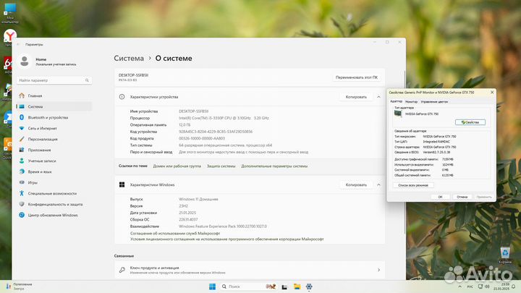
Task: Click the settings page vertical scrollbar
Action: pyautogui.click(x=404, y=152)
